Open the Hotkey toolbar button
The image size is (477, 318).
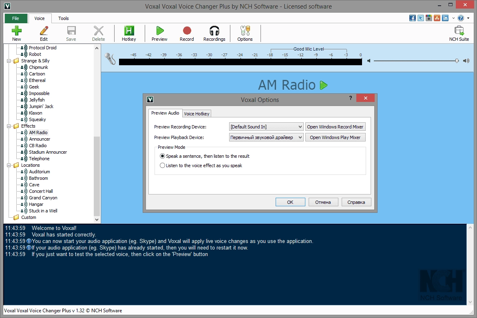click(129, 33)
